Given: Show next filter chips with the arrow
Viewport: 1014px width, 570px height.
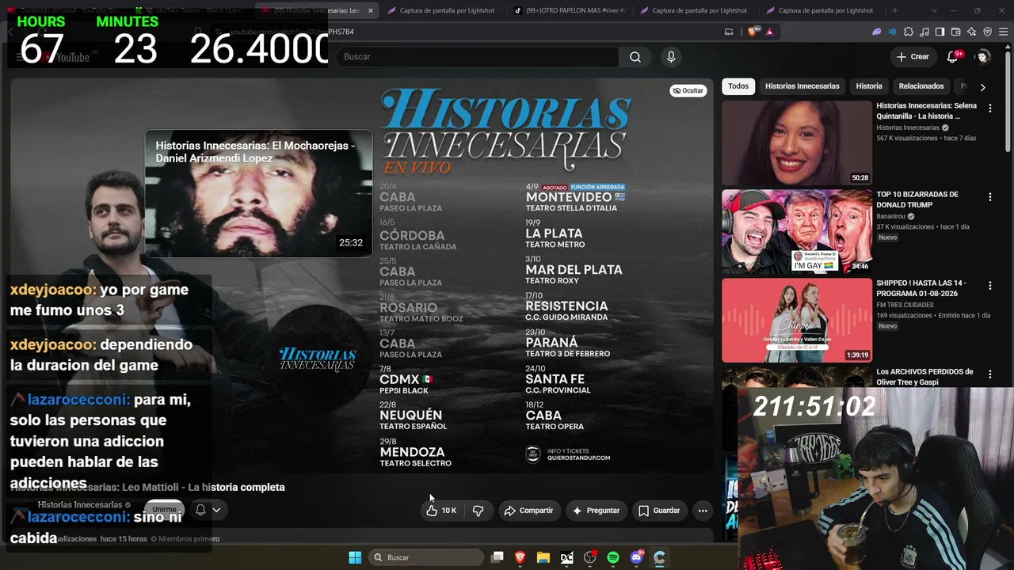Looking at the screenshot, I should pos(982,87).
